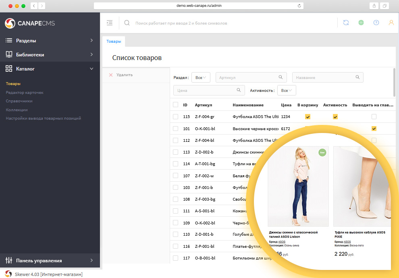Click the browser share icon
The height and width of the screenshot is (278, 399).
pos(374,6)
